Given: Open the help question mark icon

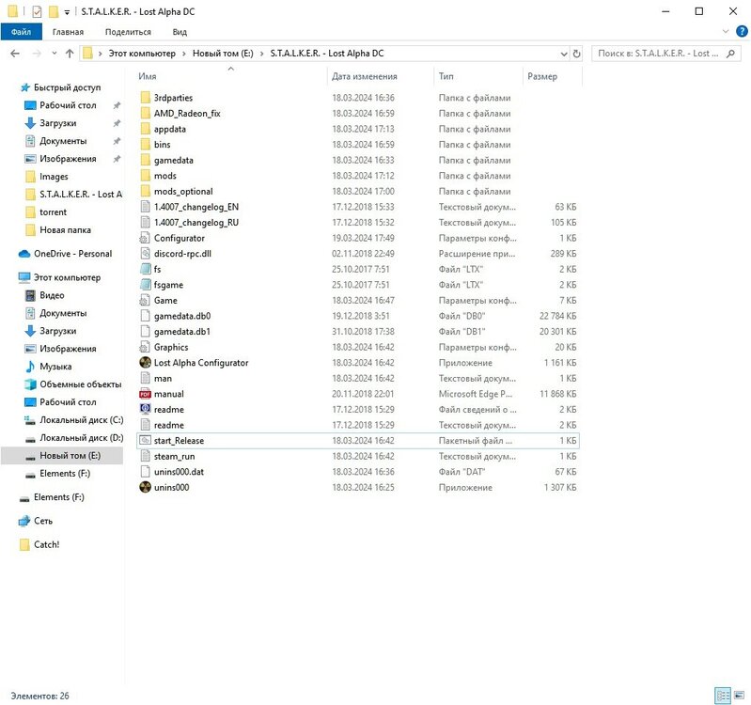Looking at the screenshot, I should (741, 31).
